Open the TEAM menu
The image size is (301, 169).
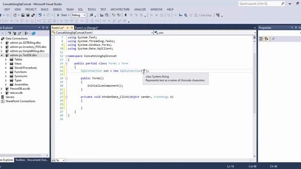pos(70,9)
